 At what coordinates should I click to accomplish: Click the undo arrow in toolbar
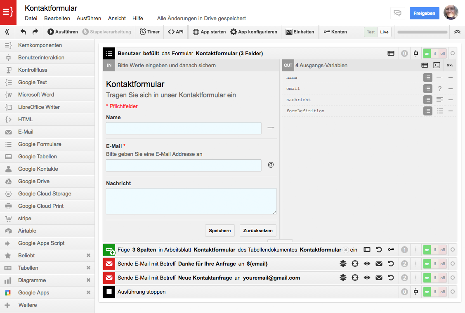pos(23,32)
